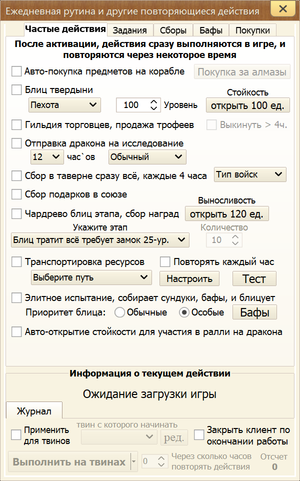Open the Тип войск dropdown
The height and width of the screenshot is (481, 300).
250,174
